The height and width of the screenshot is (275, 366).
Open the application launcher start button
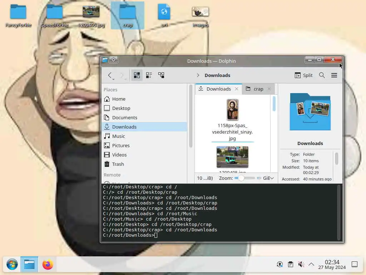click(12, 265)
